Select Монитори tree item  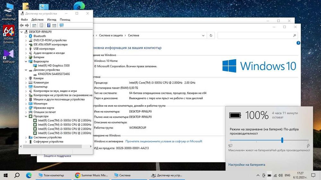(40, 103)
